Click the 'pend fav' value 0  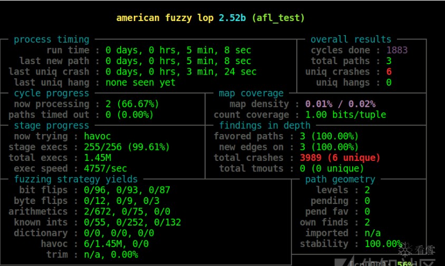click(367, 211)
